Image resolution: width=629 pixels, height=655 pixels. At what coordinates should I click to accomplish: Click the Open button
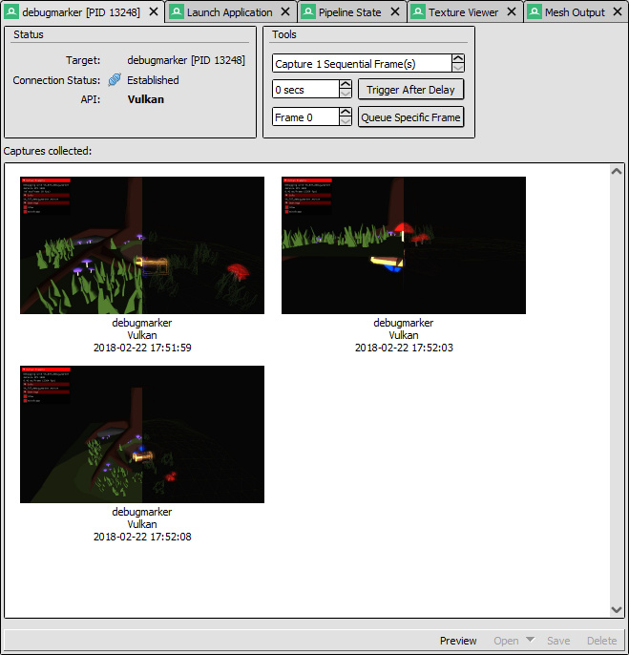[506, 641]
